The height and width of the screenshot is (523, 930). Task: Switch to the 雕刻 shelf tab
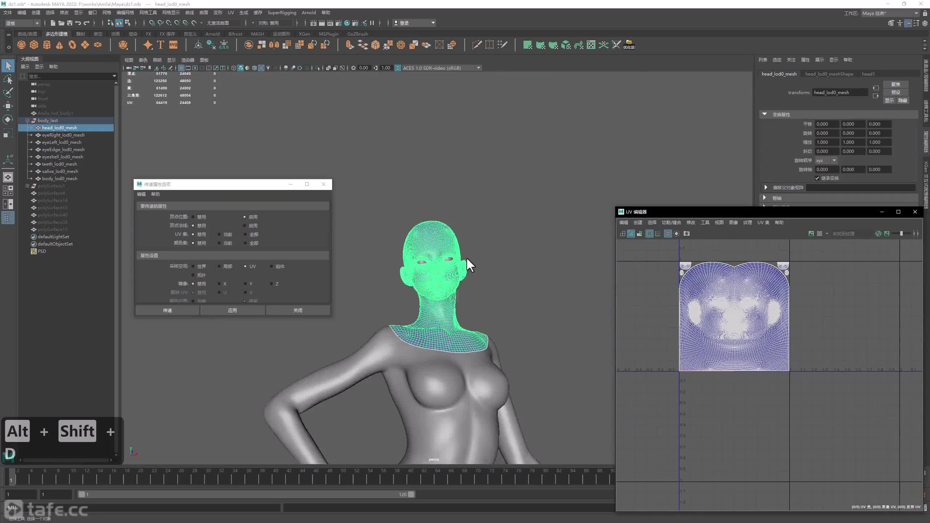tap(81, 34)
